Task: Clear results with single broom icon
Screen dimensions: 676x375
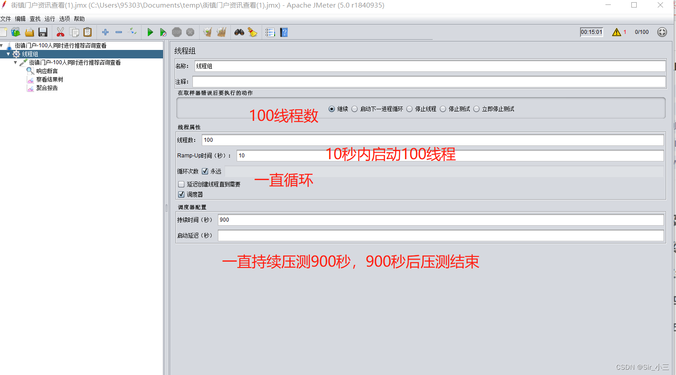Action: (208, 32)
